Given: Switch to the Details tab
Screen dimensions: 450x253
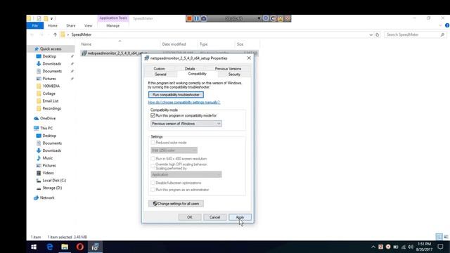Looking at the screenshot, I should (190, 69).
